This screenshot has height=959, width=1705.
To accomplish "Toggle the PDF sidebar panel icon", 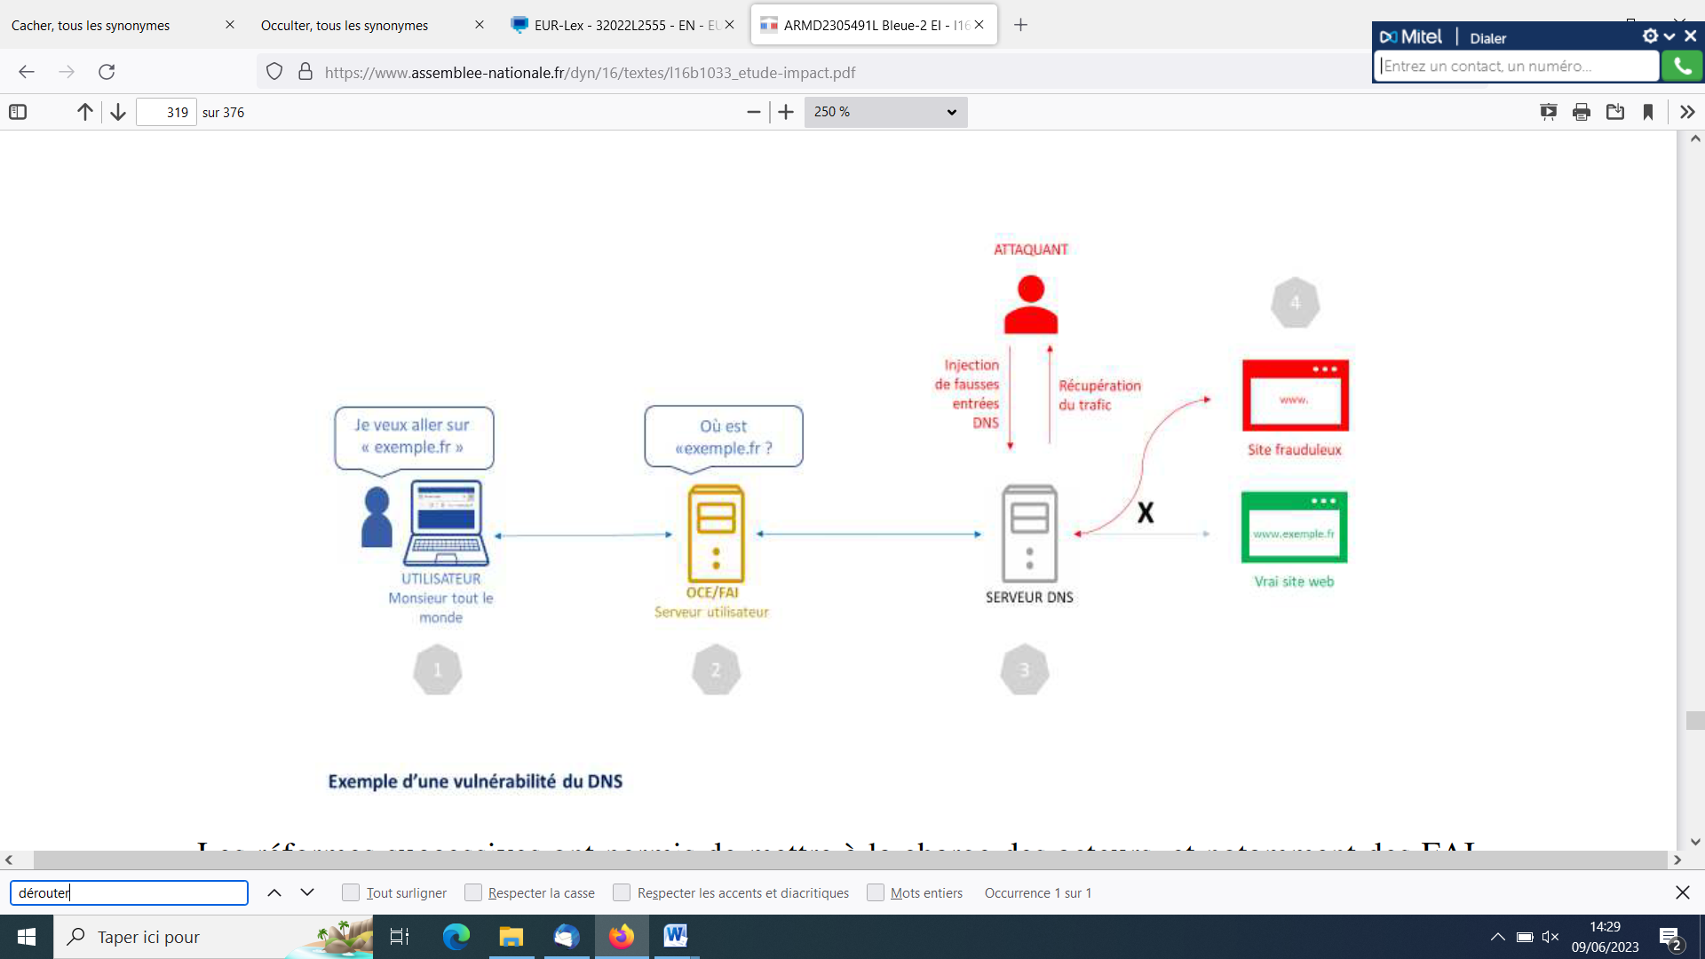I will click(18, 112).
